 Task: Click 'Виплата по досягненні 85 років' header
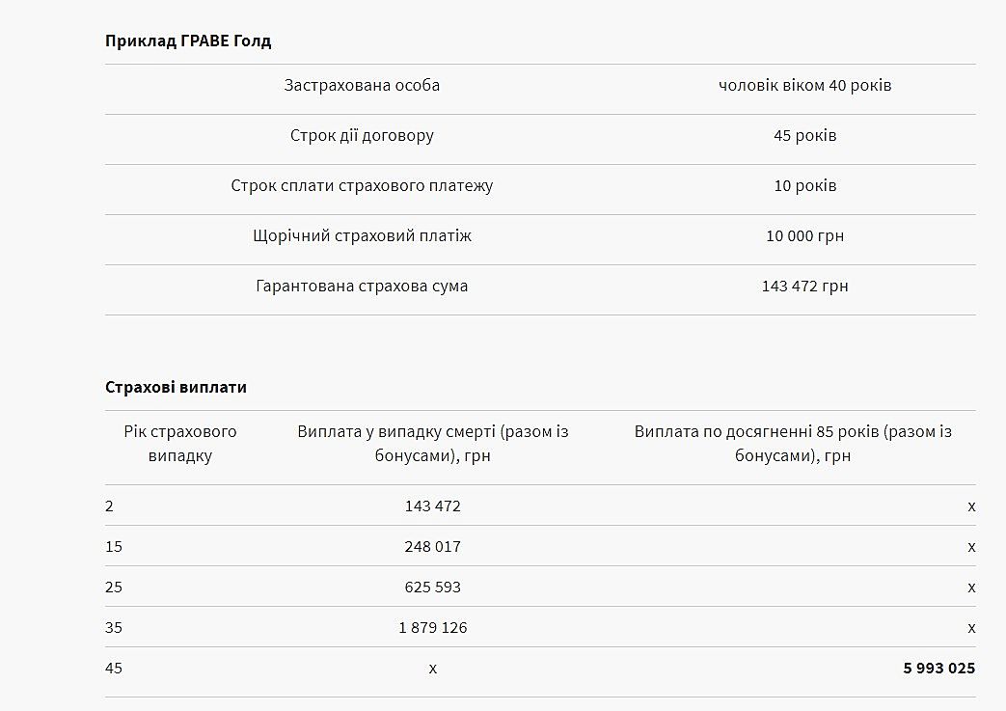click(x=792, y=444)
